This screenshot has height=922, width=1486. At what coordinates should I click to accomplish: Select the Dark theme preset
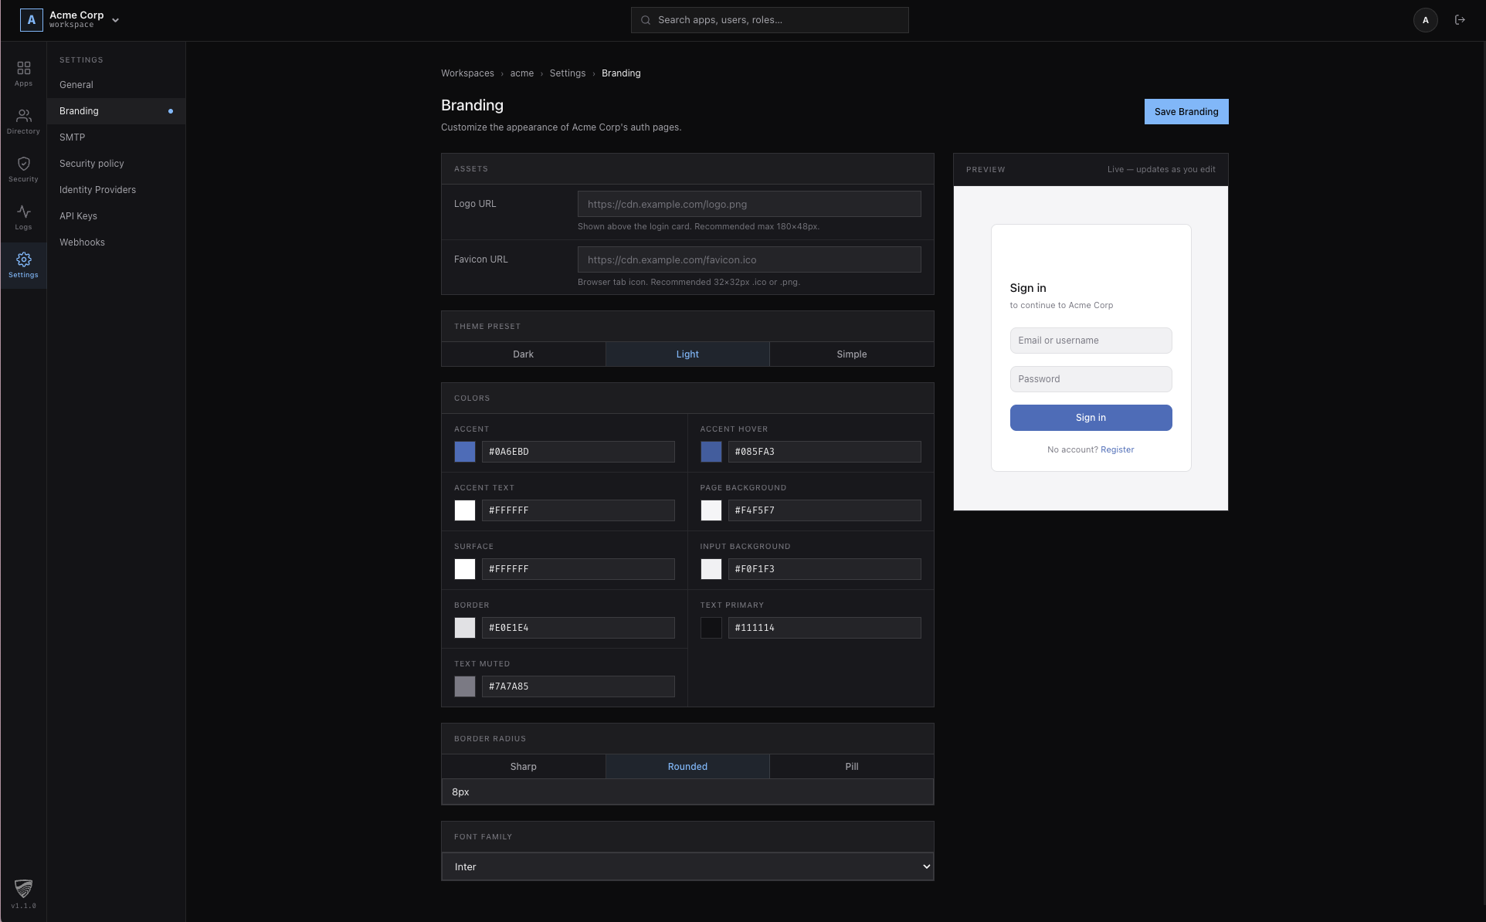pos(523,354)
